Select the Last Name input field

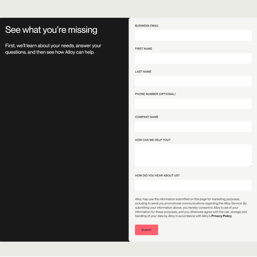[193, 81]
